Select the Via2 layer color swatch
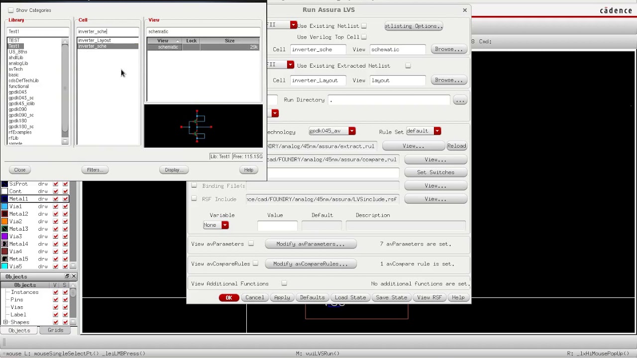Viewport: 637px width, 358px height. tap(4, 221)
